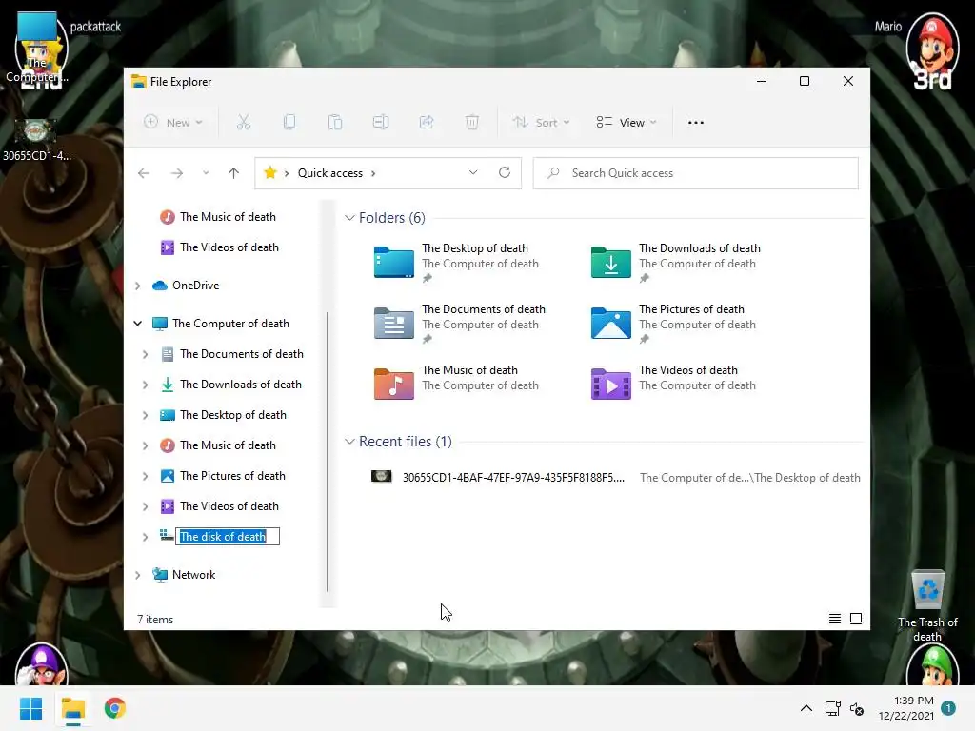Click the network display tray icon

point(832,708)
